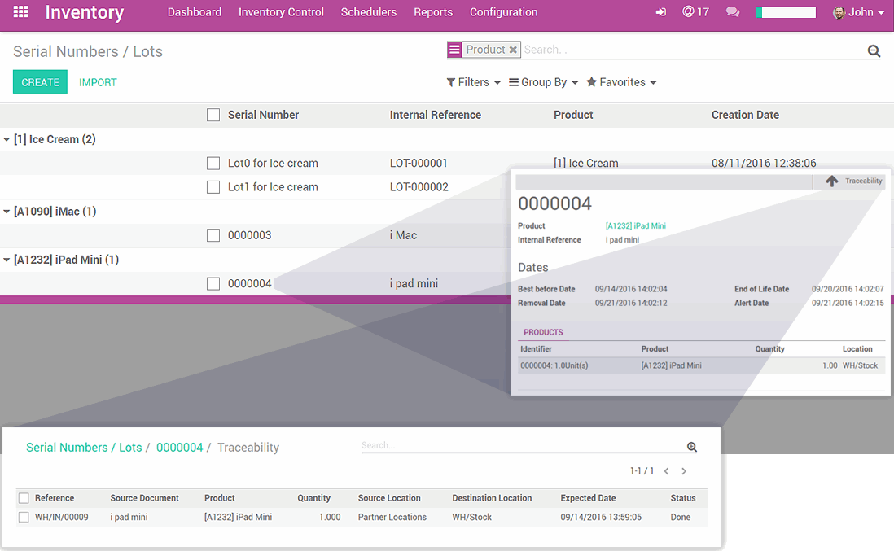
Task: Sort by Serial Number column header
Action: [x=264, y=115]
